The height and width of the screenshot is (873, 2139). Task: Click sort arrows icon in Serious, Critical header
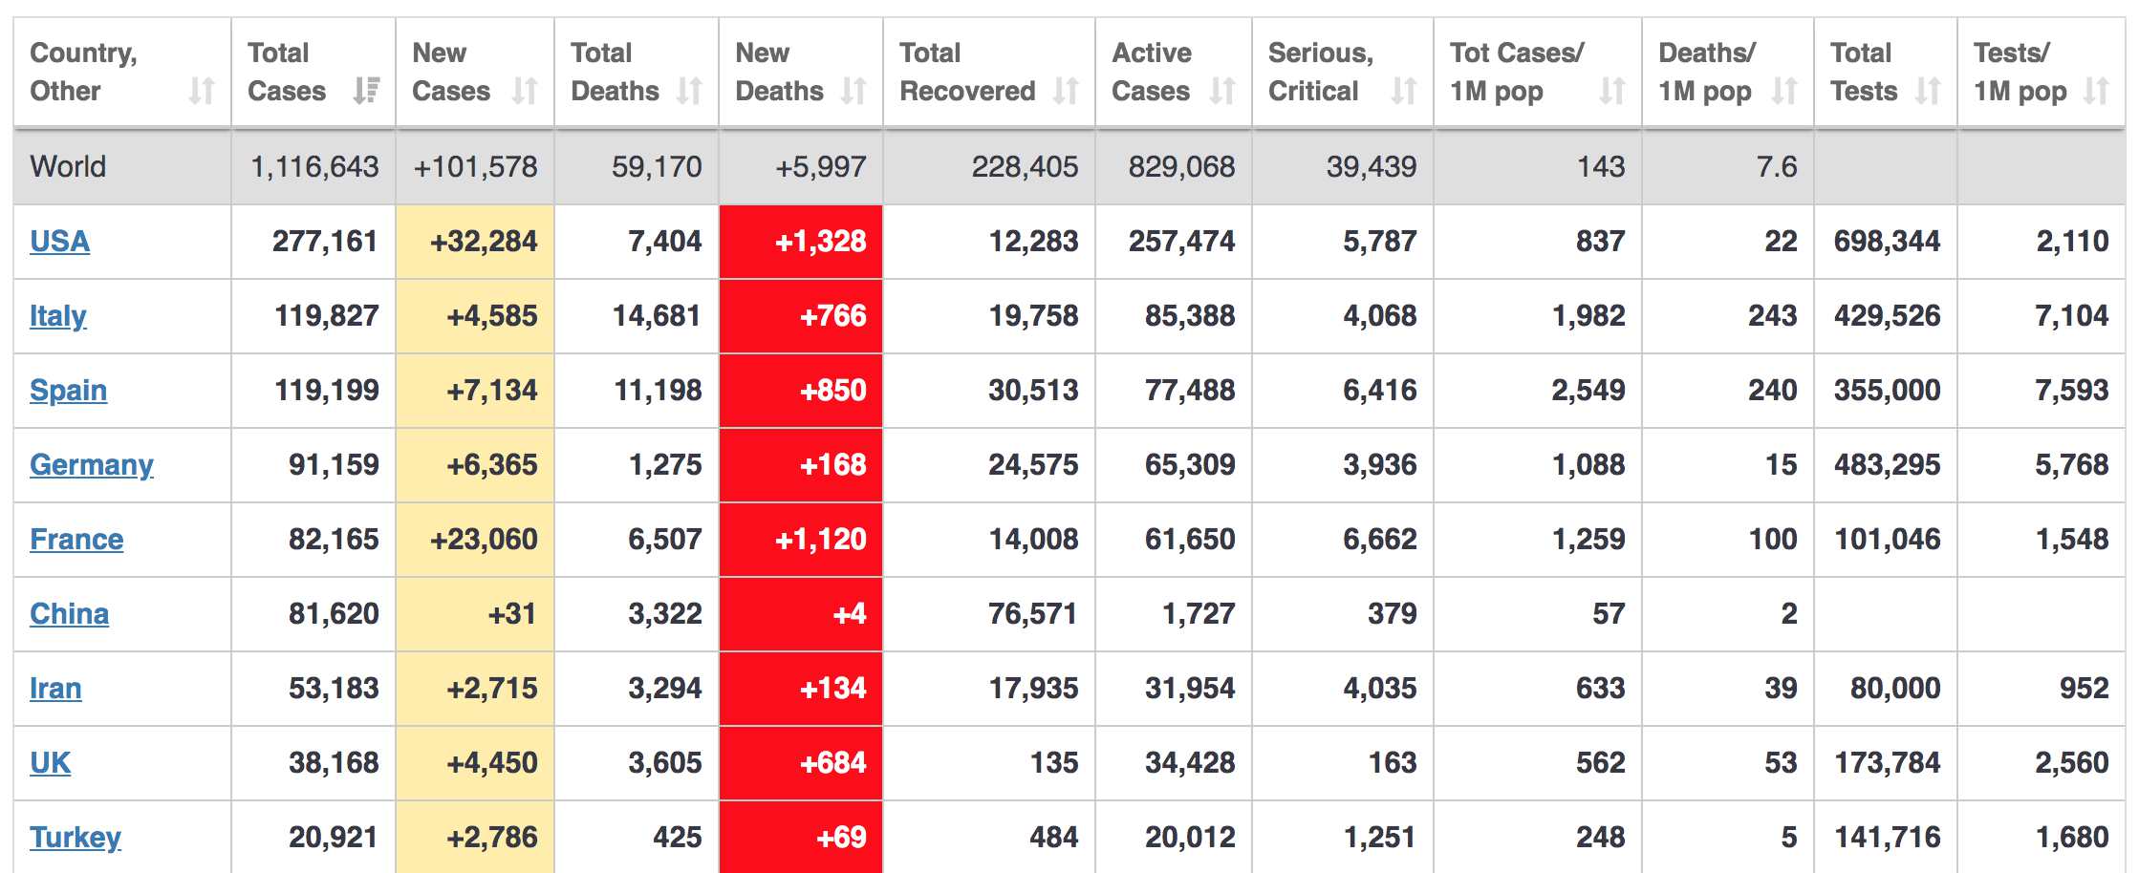(x=1404, y=91)
